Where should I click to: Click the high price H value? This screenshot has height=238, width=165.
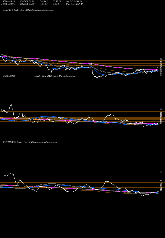click(x=57, y=1)
